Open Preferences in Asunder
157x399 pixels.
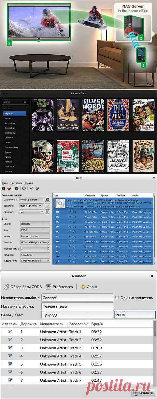click(59, 286)
